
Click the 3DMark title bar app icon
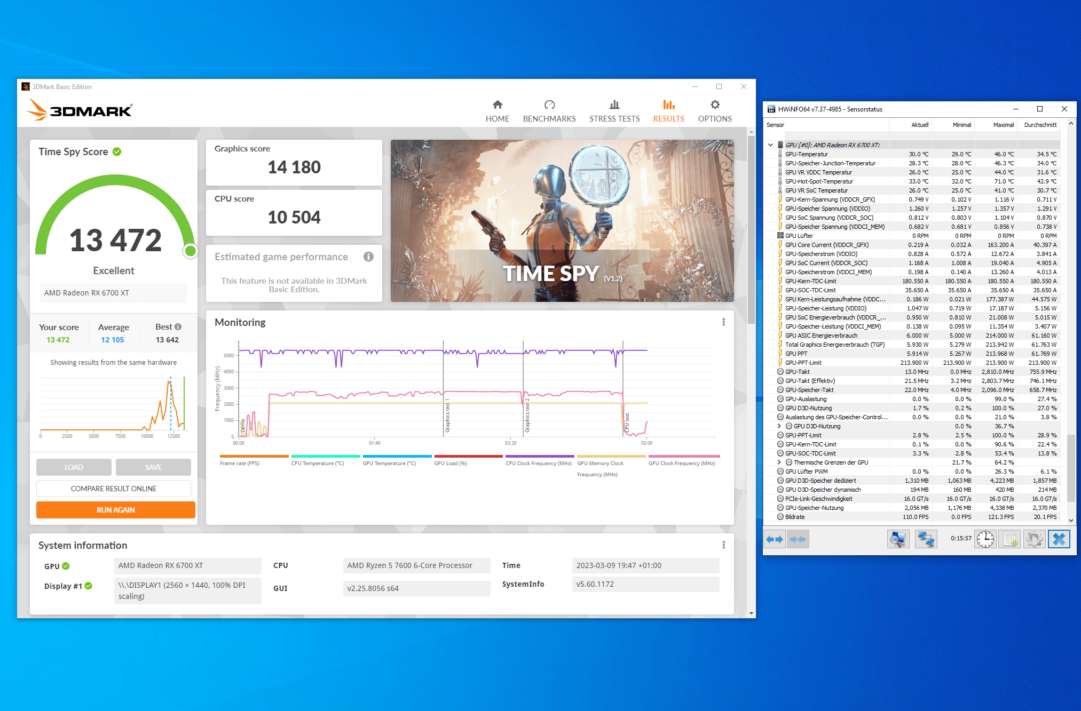[x=26, y=86]
